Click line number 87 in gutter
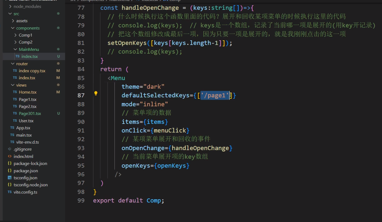The width and height of the screenshot is (382, 222). pyautogui.click(x=81, y=95)
